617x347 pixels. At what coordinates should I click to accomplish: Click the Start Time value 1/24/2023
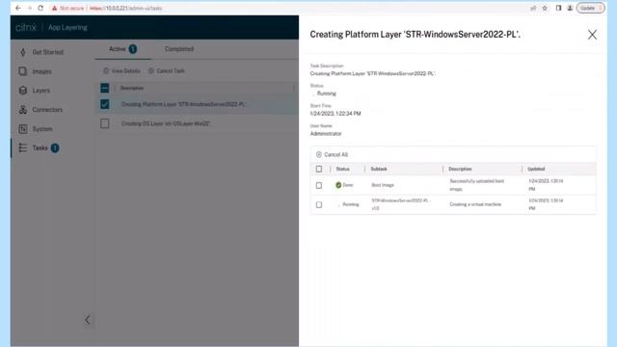(x=335, y=114)
